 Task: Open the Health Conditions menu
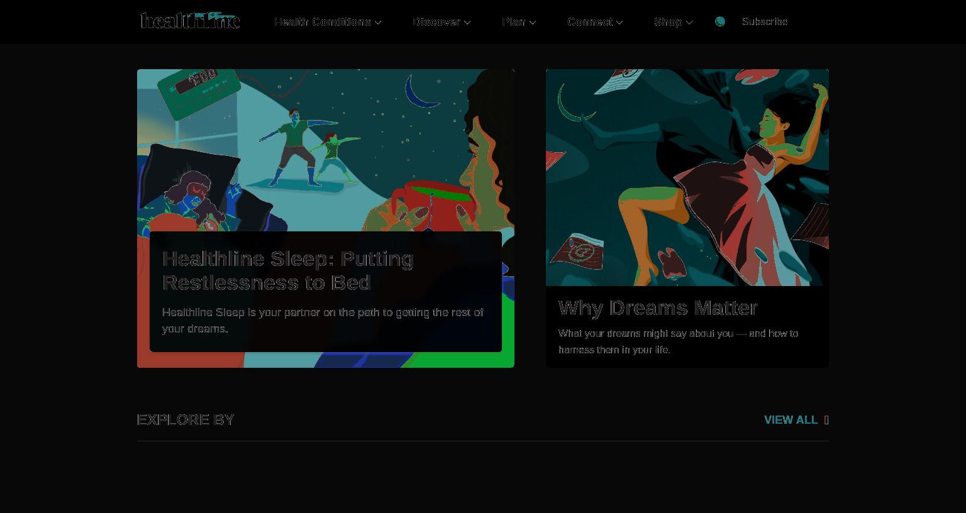click(x=328, y=22)
